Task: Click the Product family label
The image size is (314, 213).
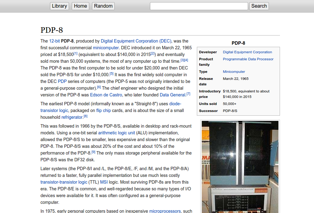Action: 206,62
